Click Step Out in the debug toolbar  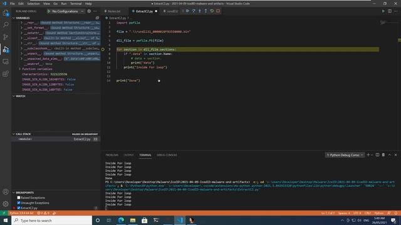tap(206, 11)
